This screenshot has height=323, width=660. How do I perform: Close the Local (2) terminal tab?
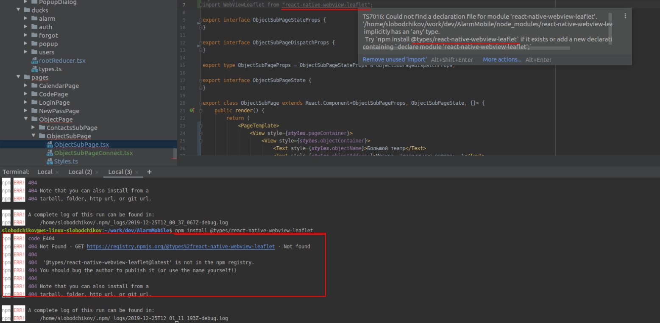(x=97, y=172)
